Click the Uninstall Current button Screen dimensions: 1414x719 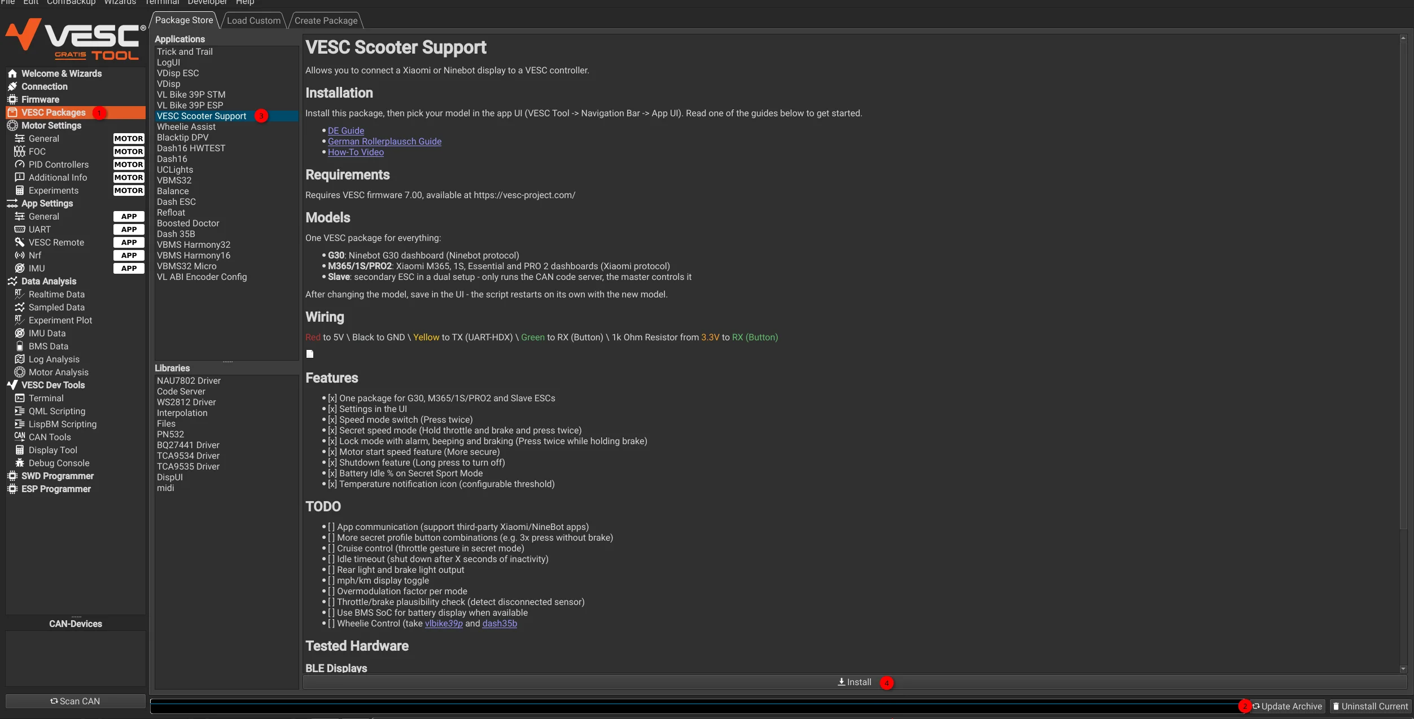click(x=1370, y=707)
